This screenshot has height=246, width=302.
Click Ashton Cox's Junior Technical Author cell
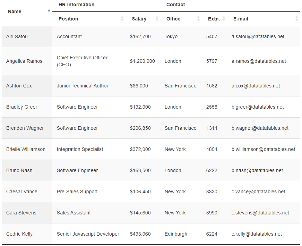[x=83, y=86]
